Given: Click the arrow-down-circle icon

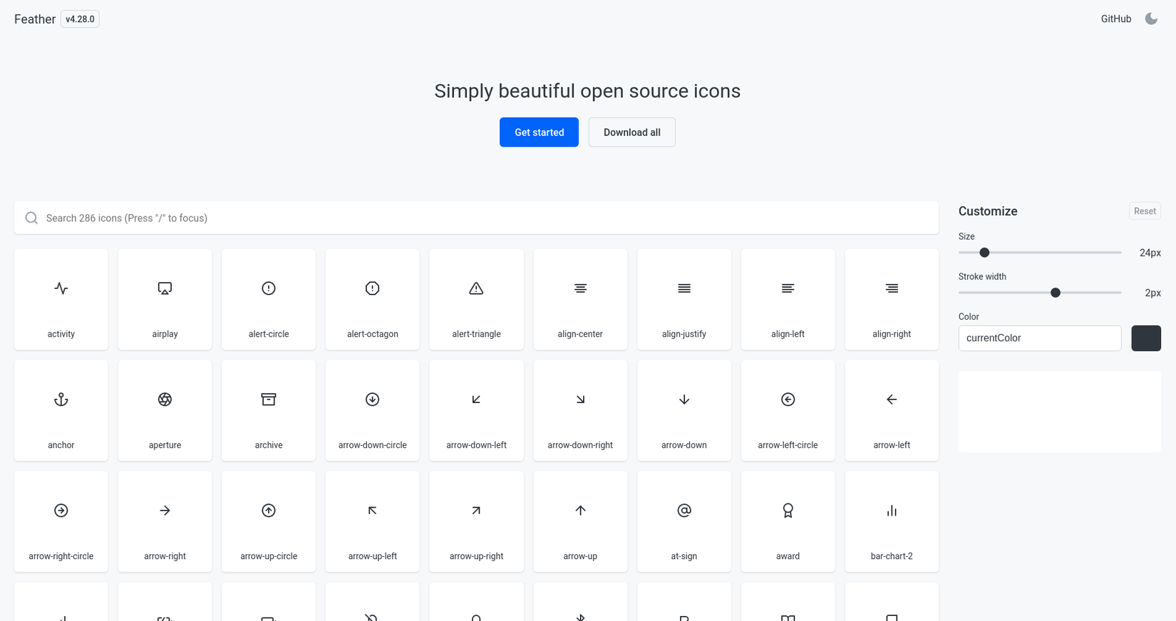Looking at the screenshot, I should pos(373,410).
